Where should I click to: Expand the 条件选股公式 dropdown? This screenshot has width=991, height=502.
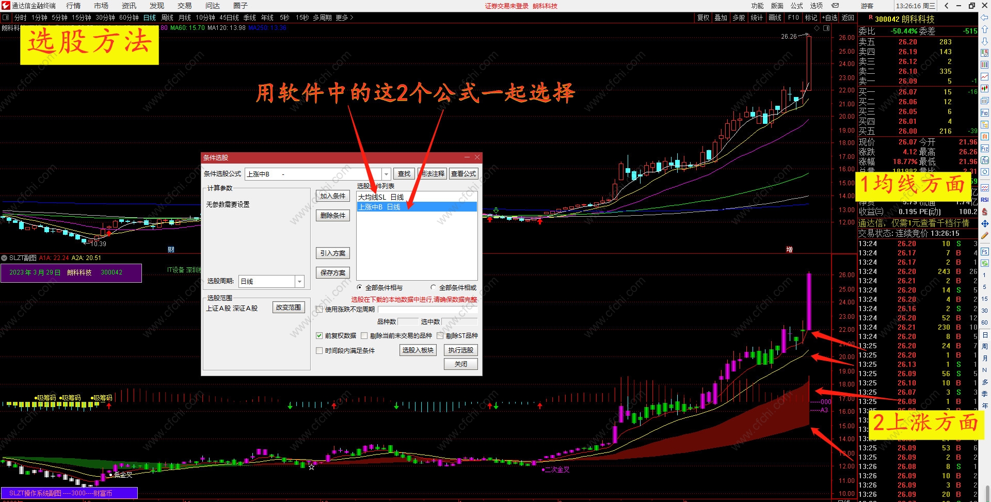click(386, 174)
